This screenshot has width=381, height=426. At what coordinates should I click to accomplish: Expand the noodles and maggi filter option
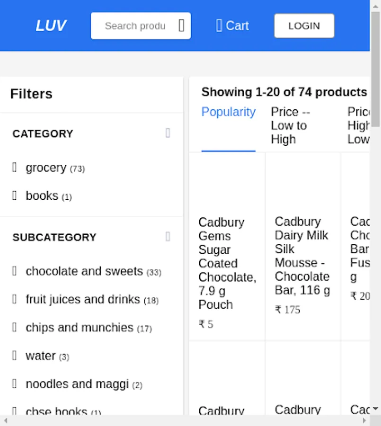15,384
